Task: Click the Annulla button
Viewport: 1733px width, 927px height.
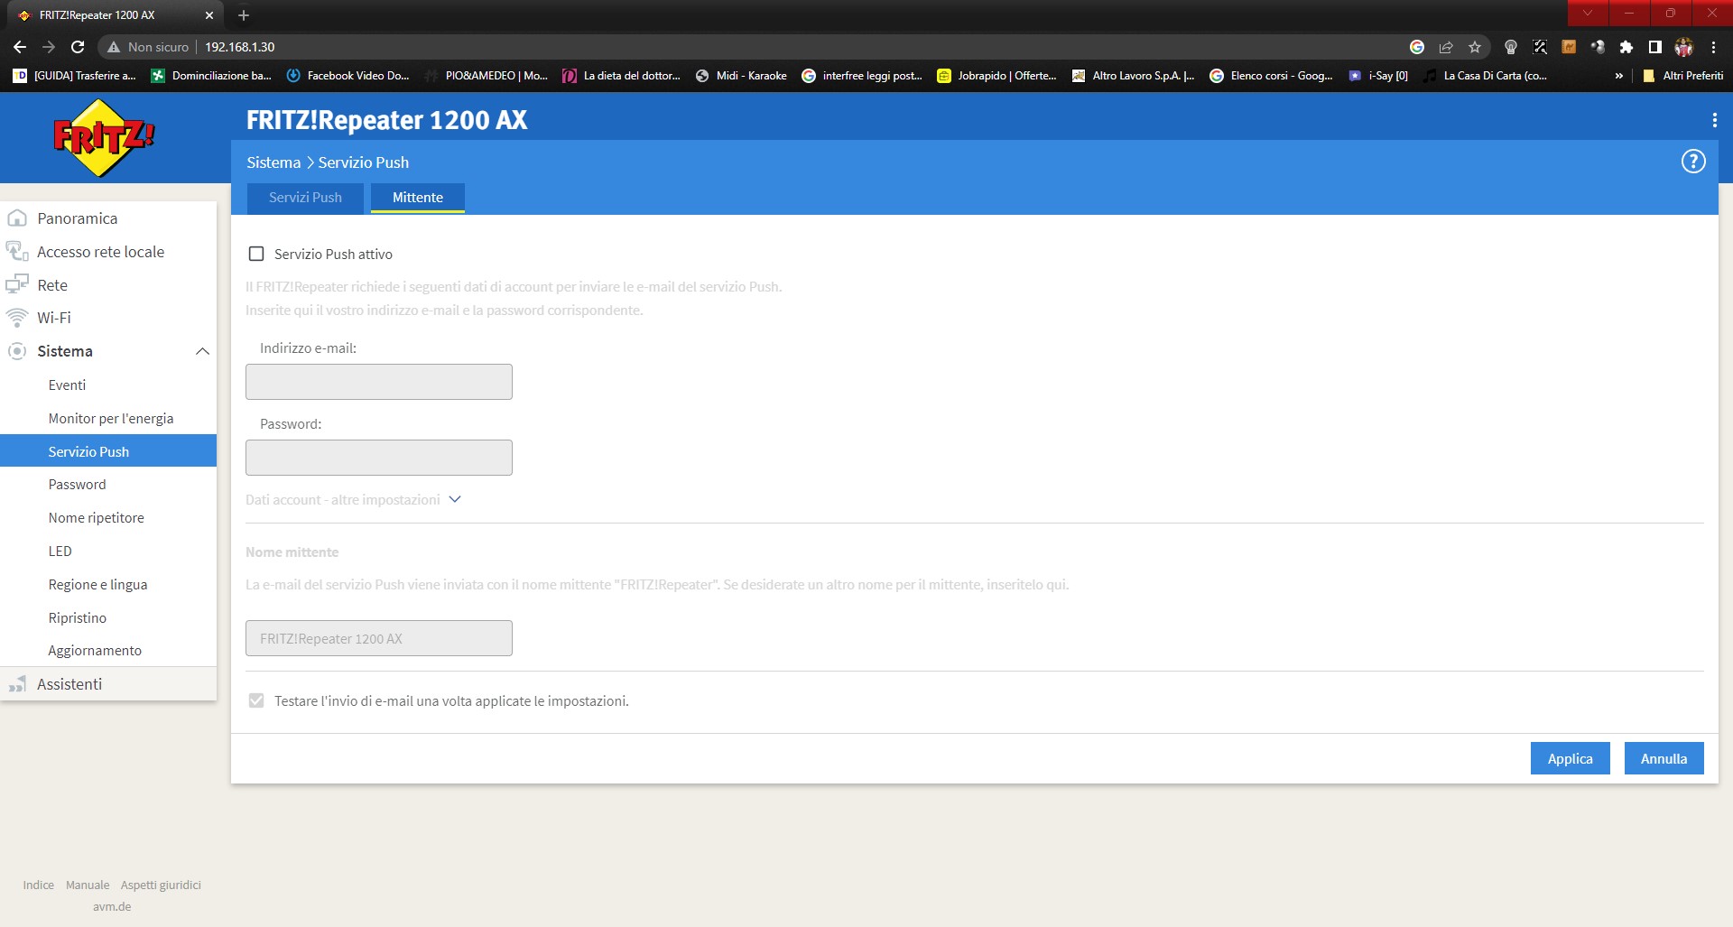Action: [x=1664, y=758]
